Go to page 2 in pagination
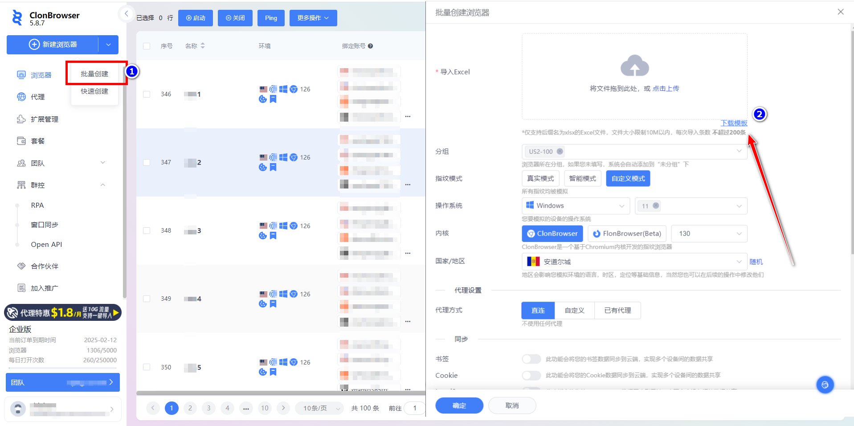854x426 pixels. point(190,408)
